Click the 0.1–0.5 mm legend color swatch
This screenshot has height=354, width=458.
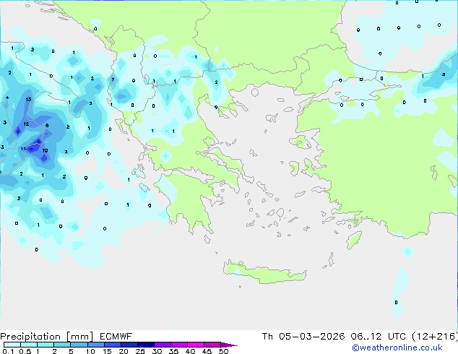[12, 345]
